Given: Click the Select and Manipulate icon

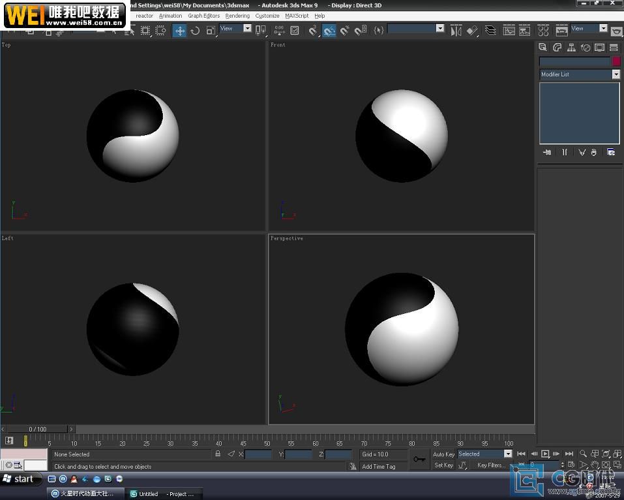Looking at the screenshot, I should [x=279, y=31].
